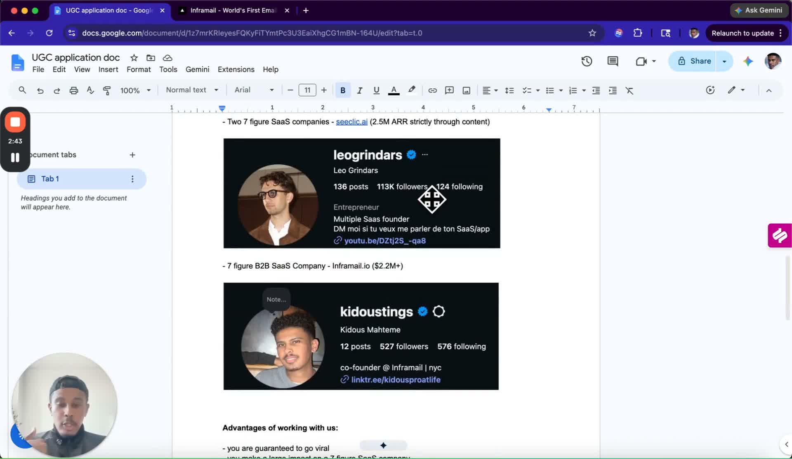This screenshot has height=459, width=792.
Task: Reload the page
Action: pos(49,33)
